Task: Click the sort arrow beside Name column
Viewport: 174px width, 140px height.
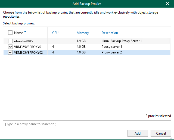Action: point(25,33)
